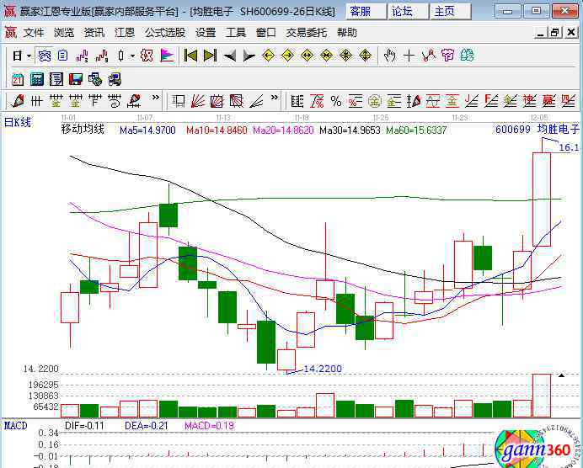Select the percent line tool icon
The height and width of the screenshot is (468, 583).
click(x=335, y=101)
